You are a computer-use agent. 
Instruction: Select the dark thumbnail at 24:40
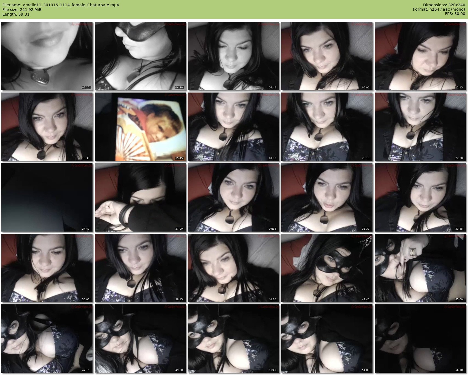[47, 197]
